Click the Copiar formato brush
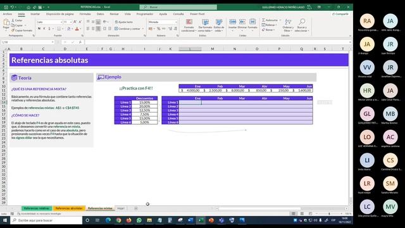 pos(22,30)
